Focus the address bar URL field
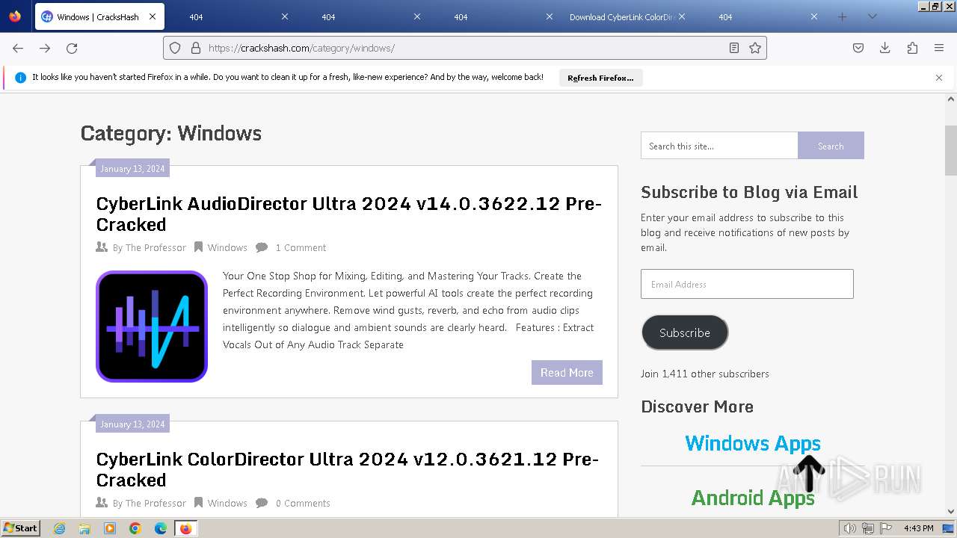Image resolution: width=957 pixels, height=538 pixels. (464, 48)
